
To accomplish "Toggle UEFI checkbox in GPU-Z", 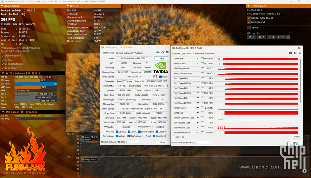I will tap(161, 77).
